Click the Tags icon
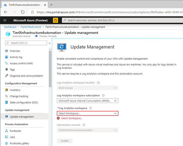Screen dimensions: 183x146 pos(6,69)
